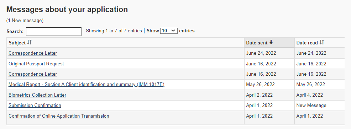Click the Date sent descending arrow icon
This screenshot has width=351, height=129.
click(271, 42)
